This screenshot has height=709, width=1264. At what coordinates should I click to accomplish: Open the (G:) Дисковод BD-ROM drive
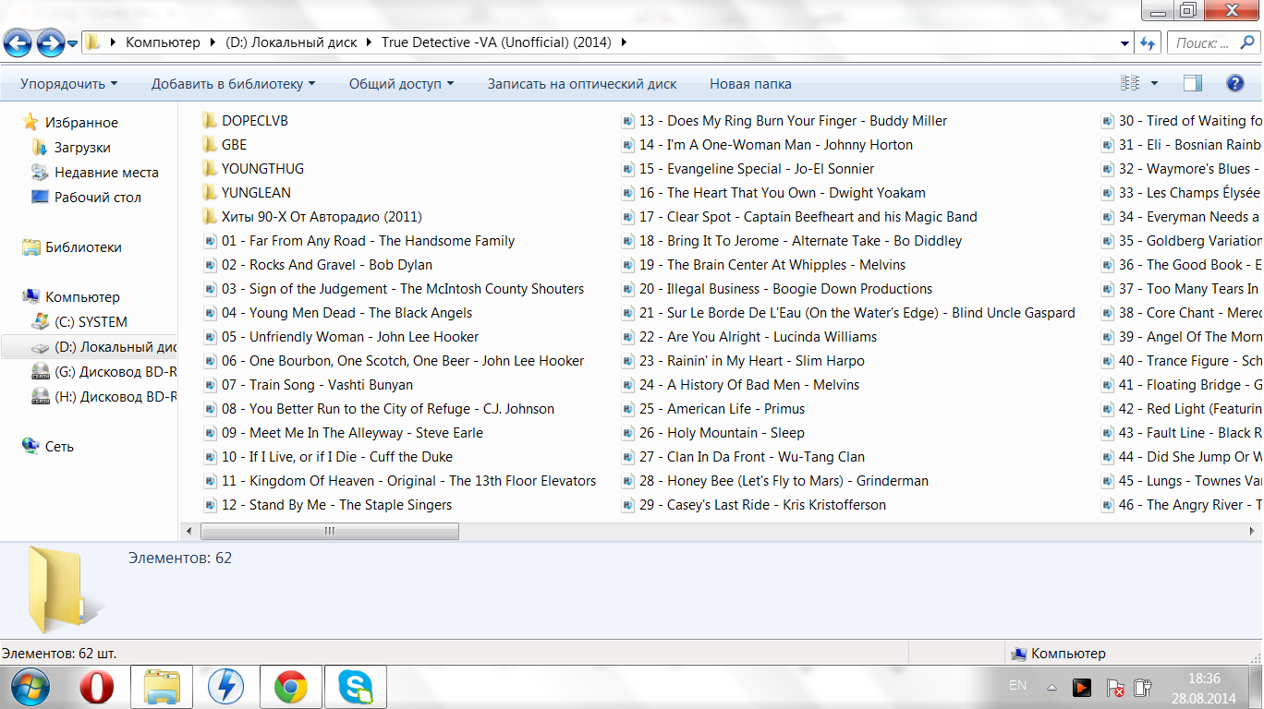tap(103, 372)
